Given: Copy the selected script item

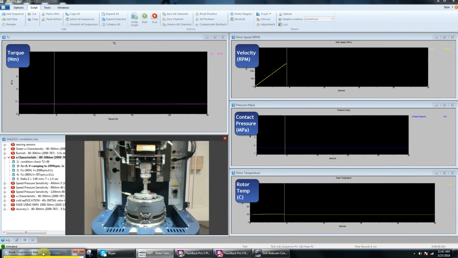Looking at the screenshot, I should pos(33,19).
